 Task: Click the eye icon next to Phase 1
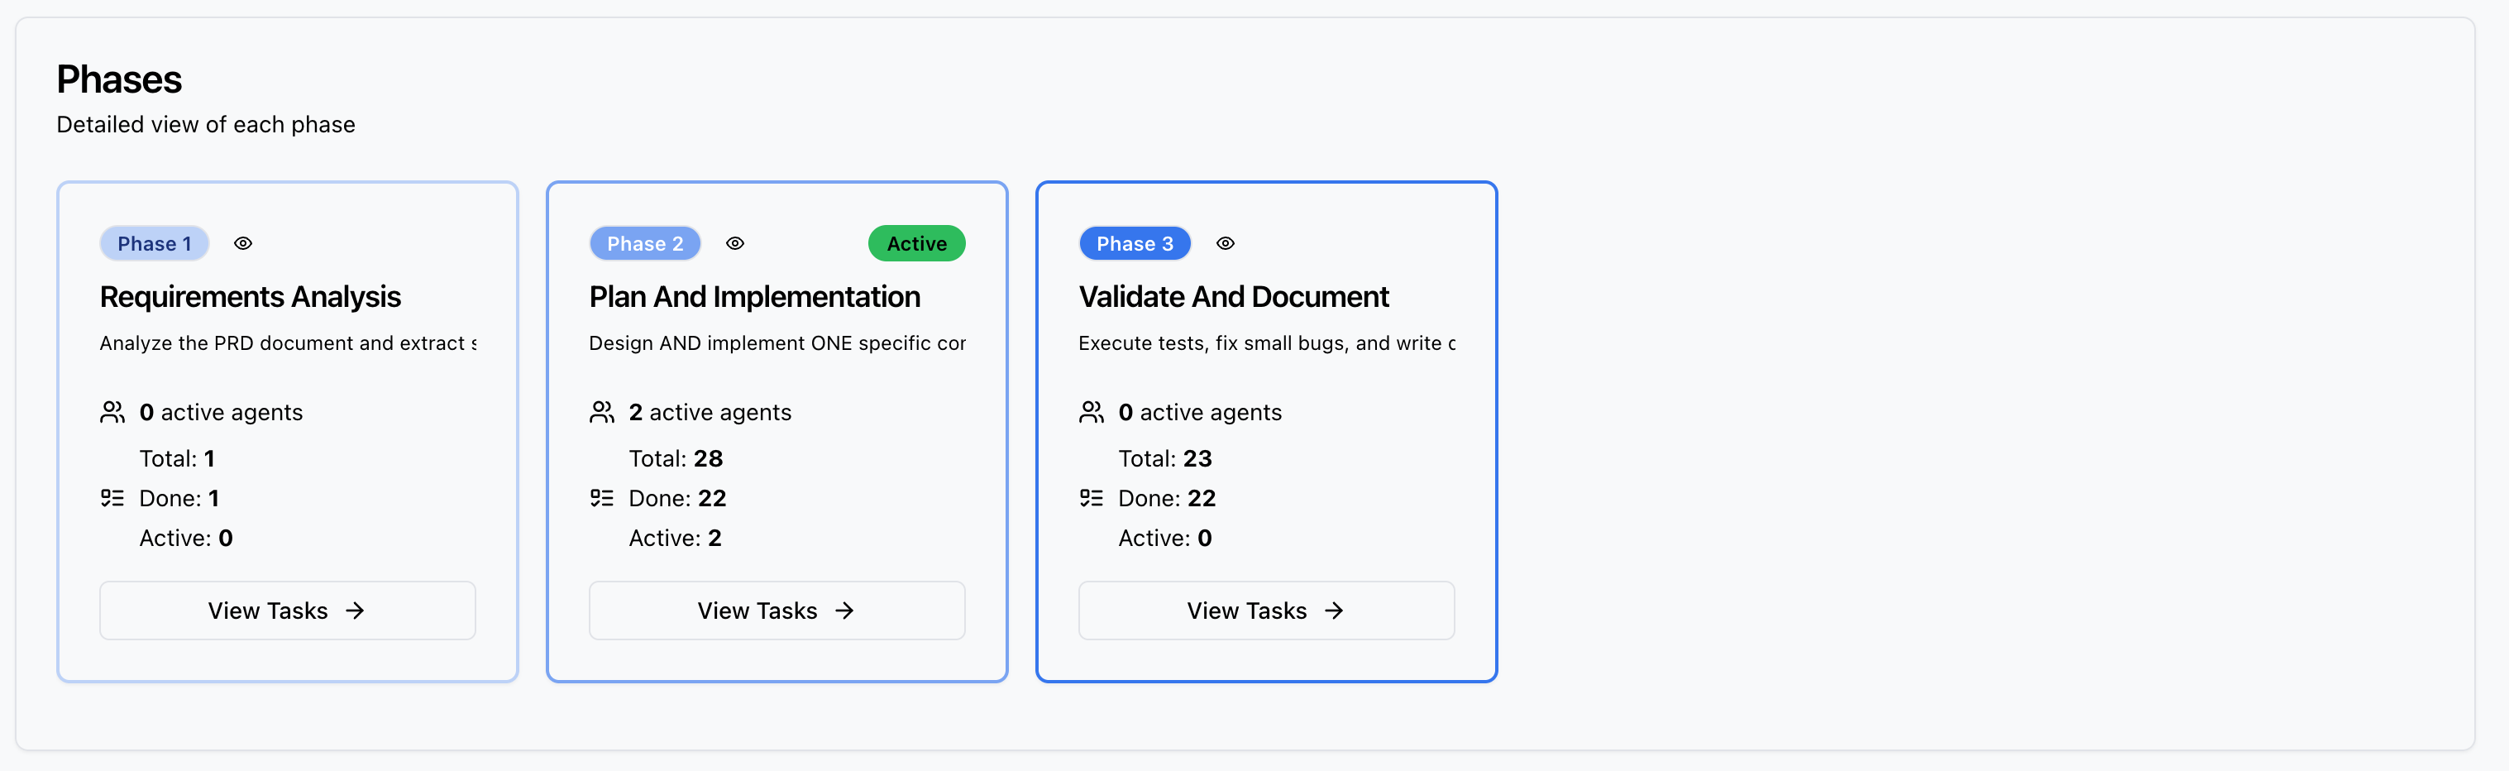pyautogui.click(x=243, y=244)
